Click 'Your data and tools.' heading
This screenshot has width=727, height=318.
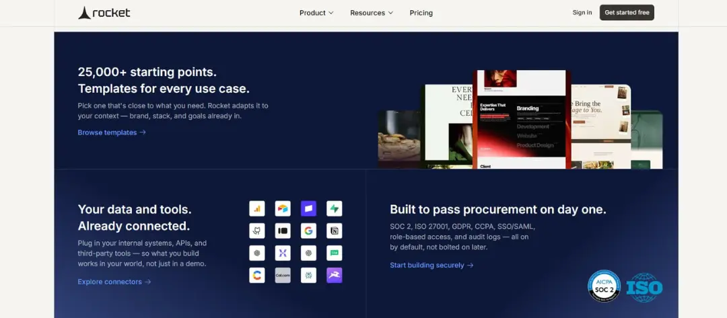pyautogui.click(x=135, y=209)
